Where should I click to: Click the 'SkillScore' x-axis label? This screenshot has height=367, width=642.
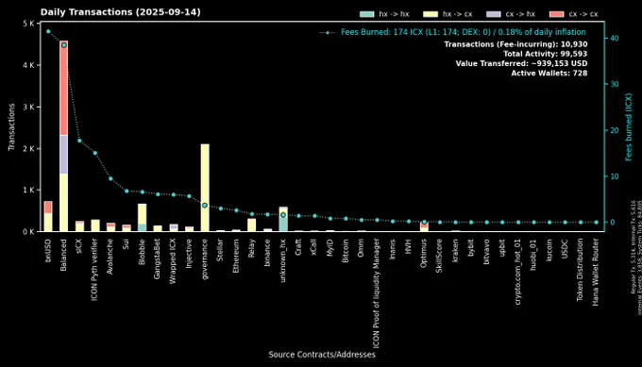tap(440, 256)
